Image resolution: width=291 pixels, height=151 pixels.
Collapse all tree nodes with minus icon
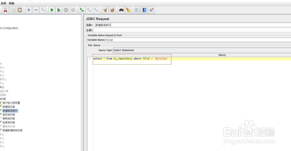coord(36,10)
